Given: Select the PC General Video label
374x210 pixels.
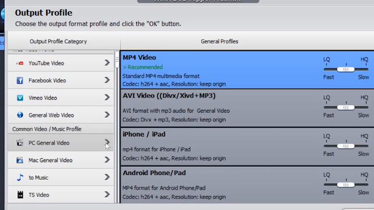Looking at the screenshot, I should [x=49, y=143].
